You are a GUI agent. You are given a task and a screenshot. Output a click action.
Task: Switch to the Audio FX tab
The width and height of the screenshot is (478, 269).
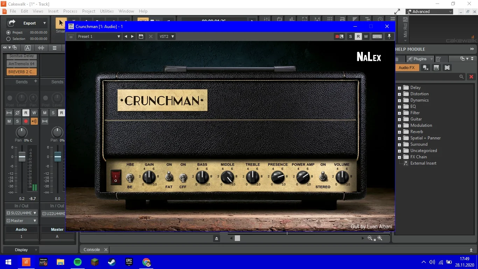406,68
